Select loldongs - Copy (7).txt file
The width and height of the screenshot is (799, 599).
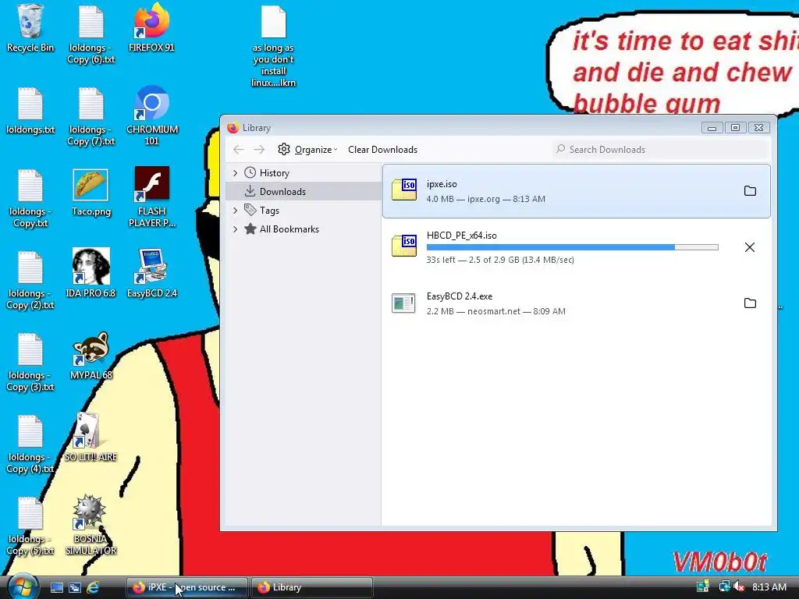coord(91,116)
